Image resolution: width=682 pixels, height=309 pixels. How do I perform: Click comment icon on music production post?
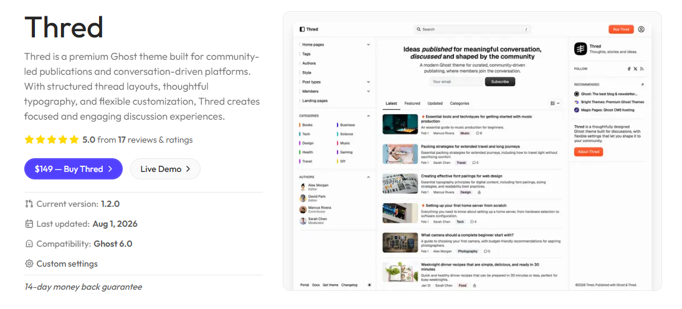478,133
